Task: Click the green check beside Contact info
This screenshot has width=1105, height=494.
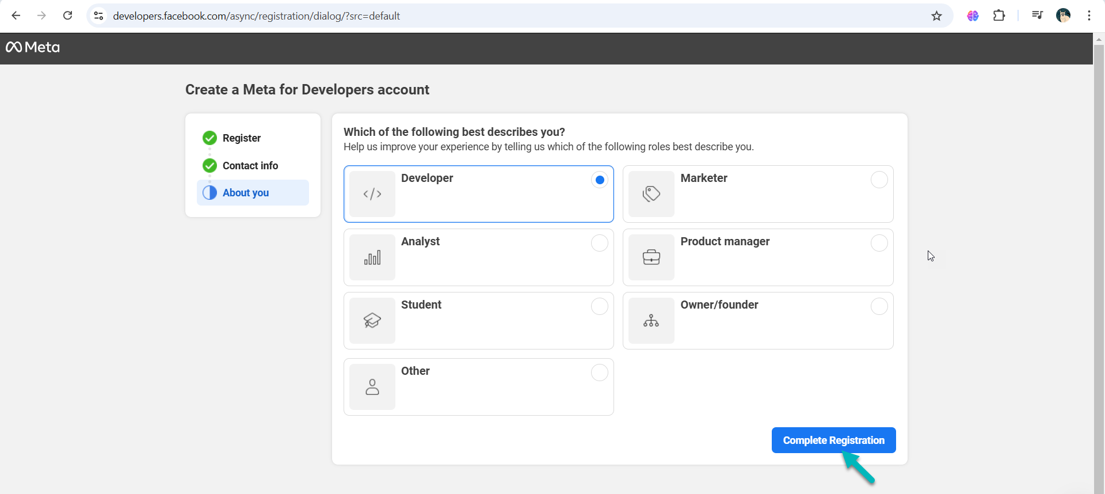Action: point(209,166)
